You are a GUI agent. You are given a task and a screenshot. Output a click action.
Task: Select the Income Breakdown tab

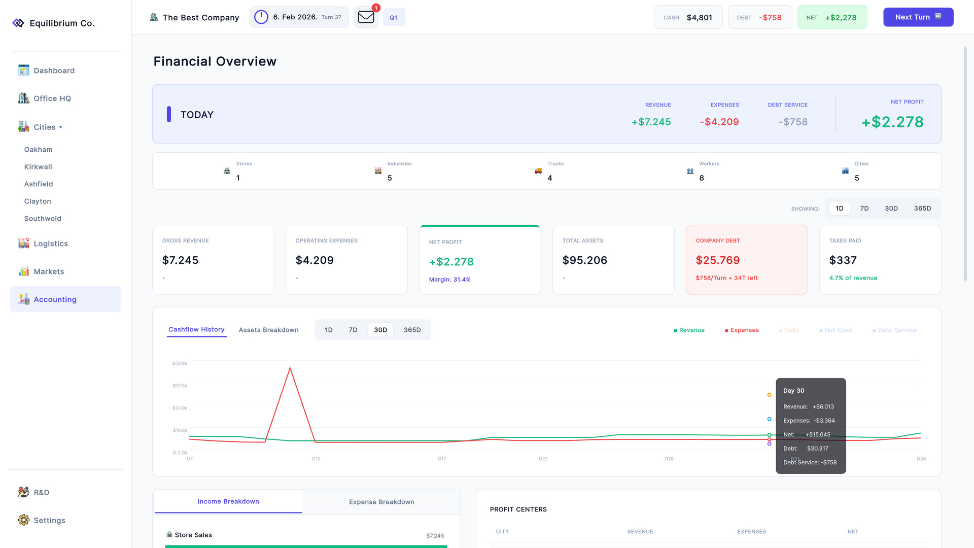click(x=228, y=501)
